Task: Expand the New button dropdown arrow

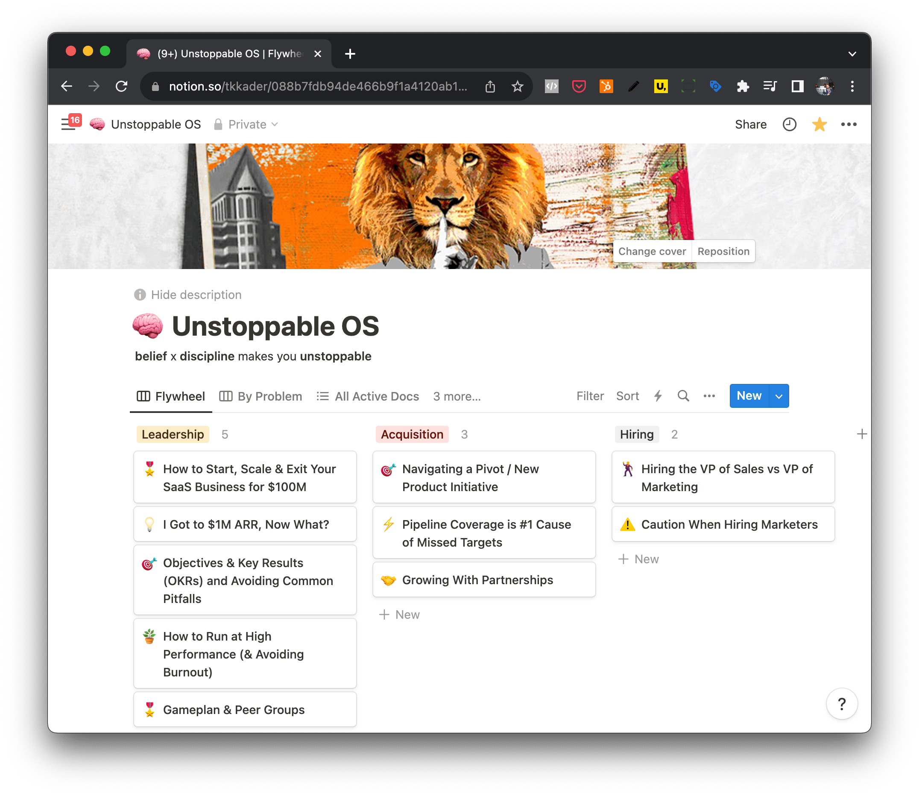Action: [x=779, y=396]
